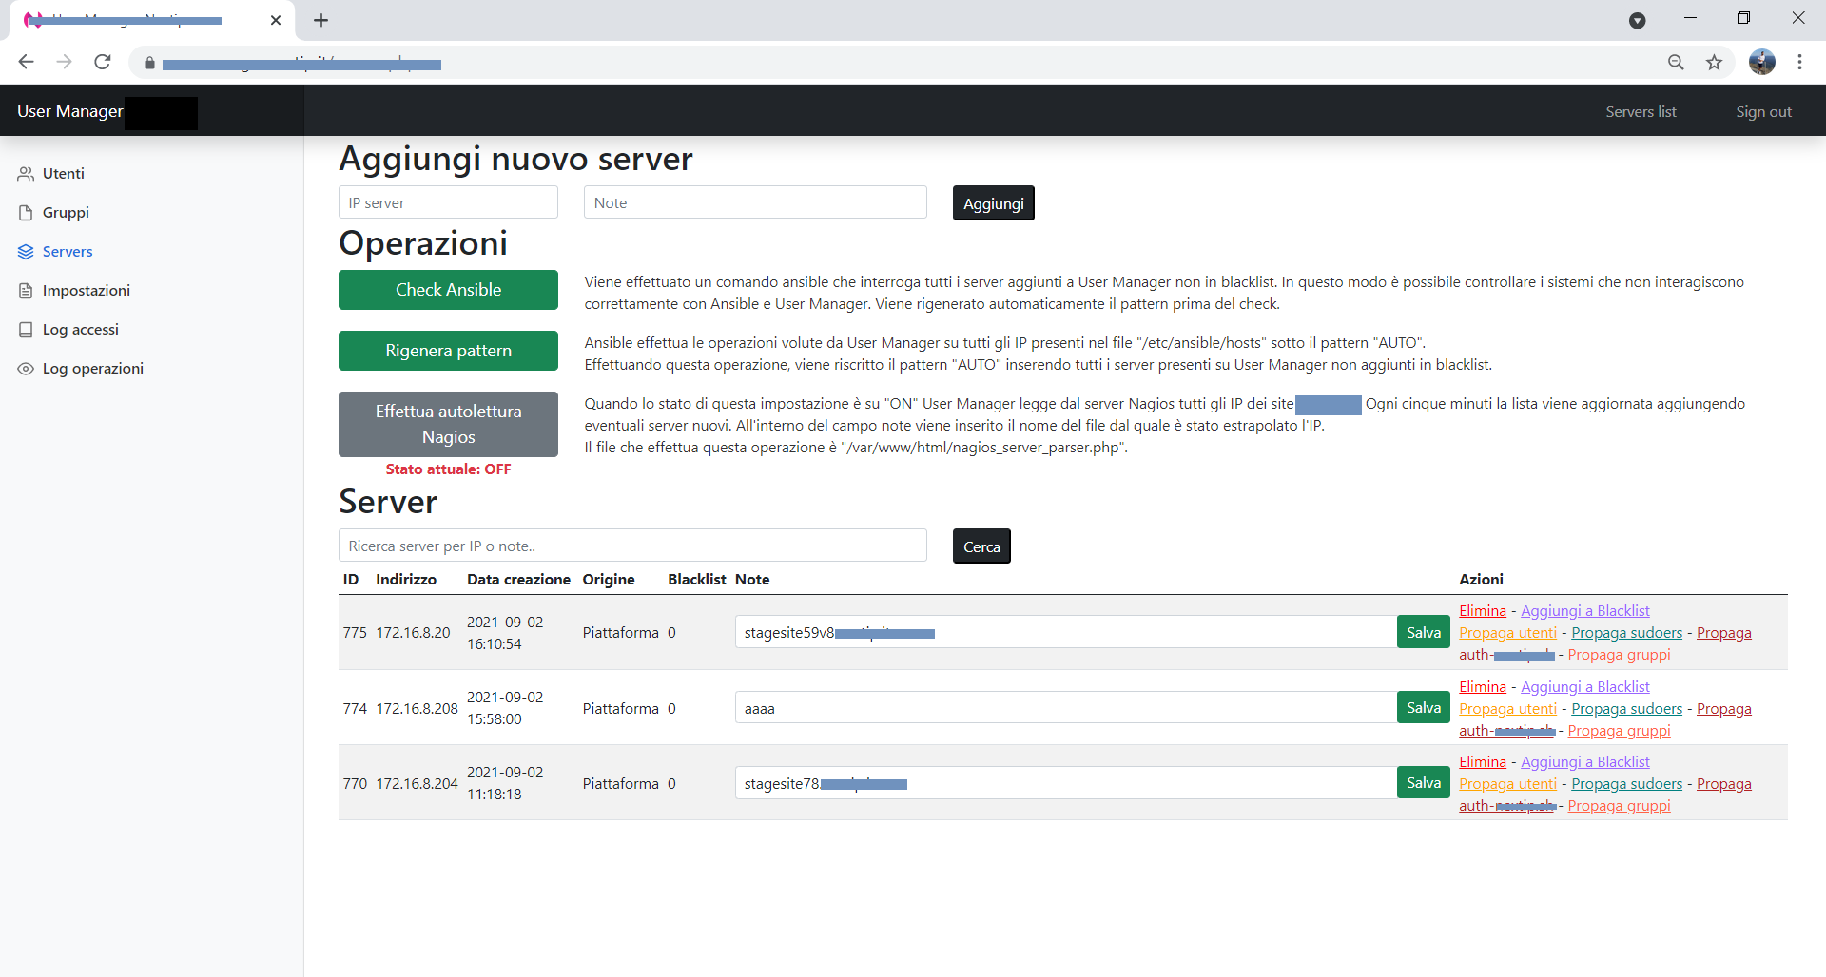The image size is (1826, 977).
Task: Edit note field for server 770
Action: click(1065, 783)
